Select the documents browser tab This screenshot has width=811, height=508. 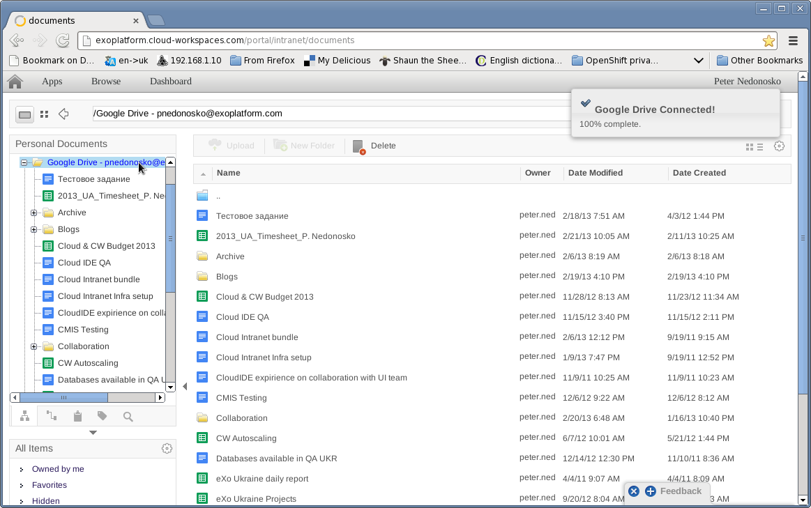[77, 21]
